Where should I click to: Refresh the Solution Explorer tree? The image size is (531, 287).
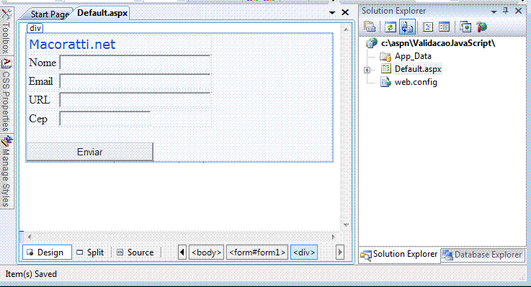coord(390,27)
